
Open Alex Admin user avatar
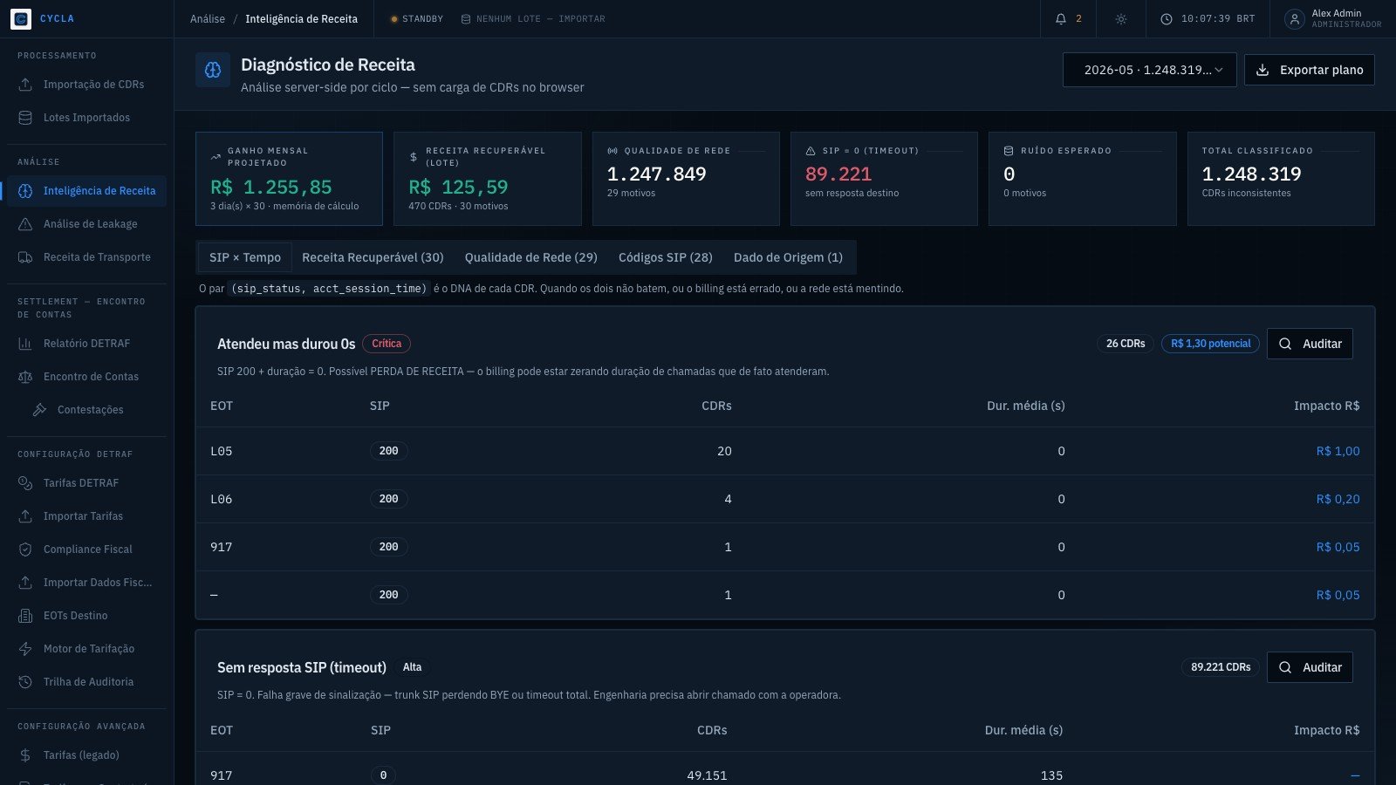coord(1295,18)
